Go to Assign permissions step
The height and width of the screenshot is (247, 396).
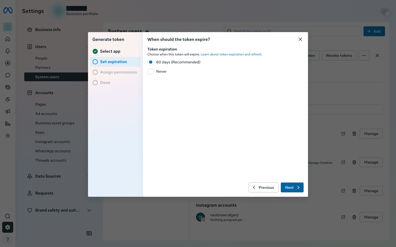tap(116, 72)
